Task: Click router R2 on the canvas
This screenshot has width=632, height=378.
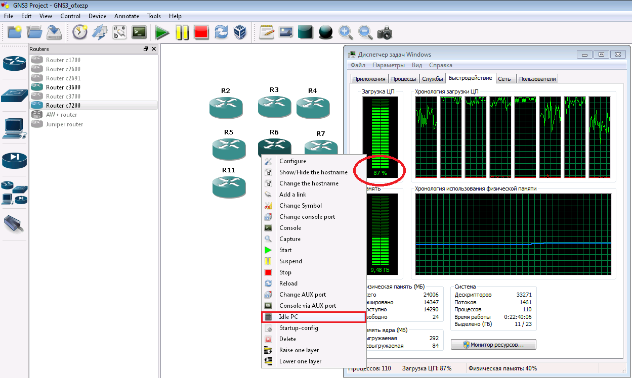Action: (x=226, y=106)
